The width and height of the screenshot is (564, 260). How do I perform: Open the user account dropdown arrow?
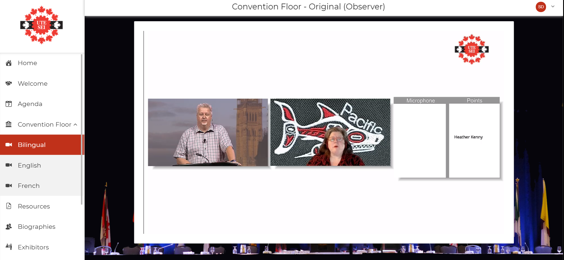click(553, 6)
